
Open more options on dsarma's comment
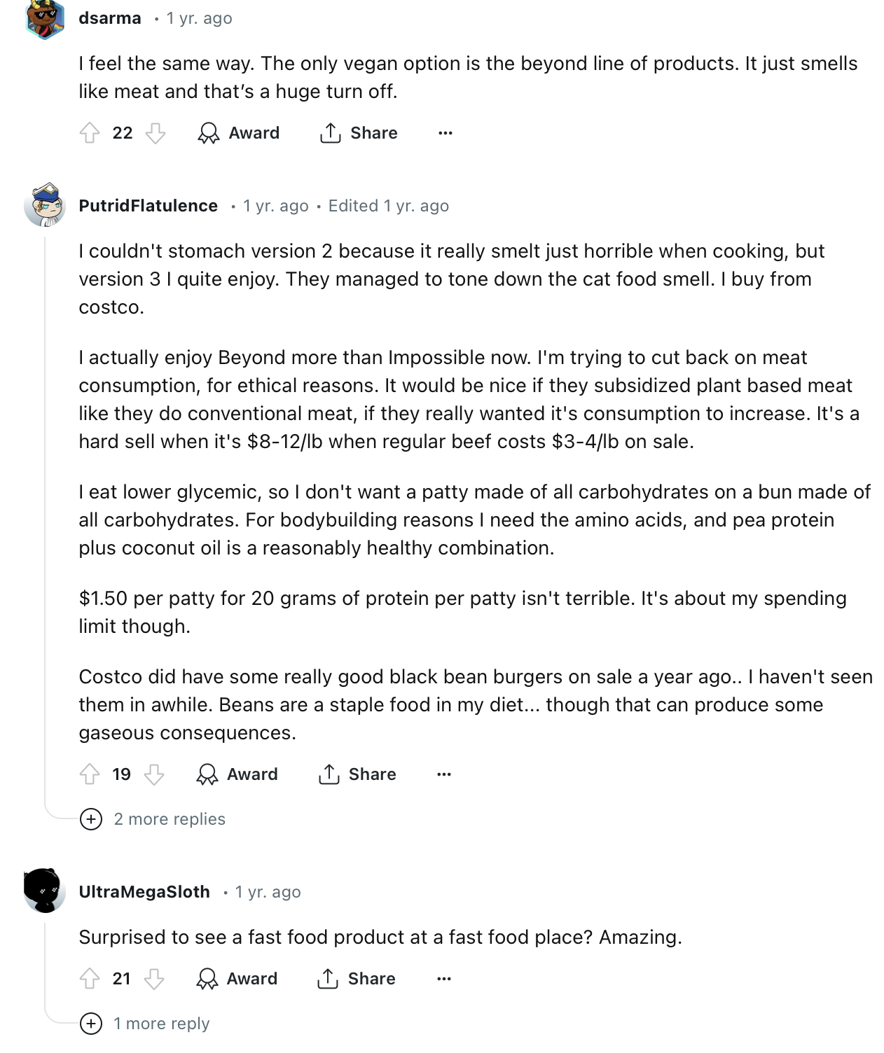coord(446,133)
